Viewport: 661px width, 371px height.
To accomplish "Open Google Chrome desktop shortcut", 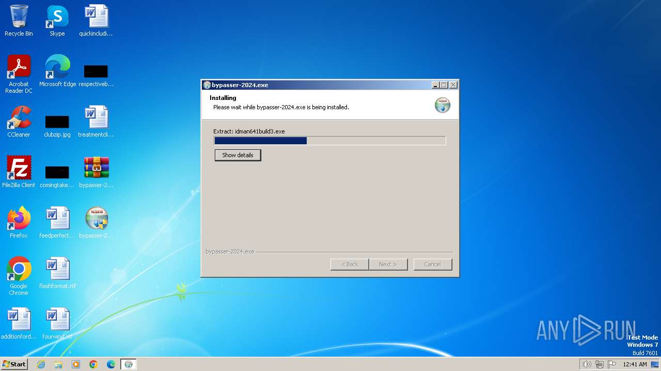I will (19, 276).
